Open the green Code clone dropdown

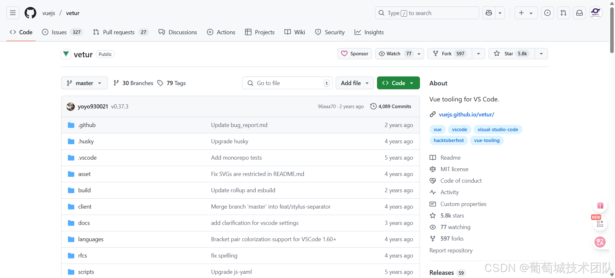click(x=398, y=83)
